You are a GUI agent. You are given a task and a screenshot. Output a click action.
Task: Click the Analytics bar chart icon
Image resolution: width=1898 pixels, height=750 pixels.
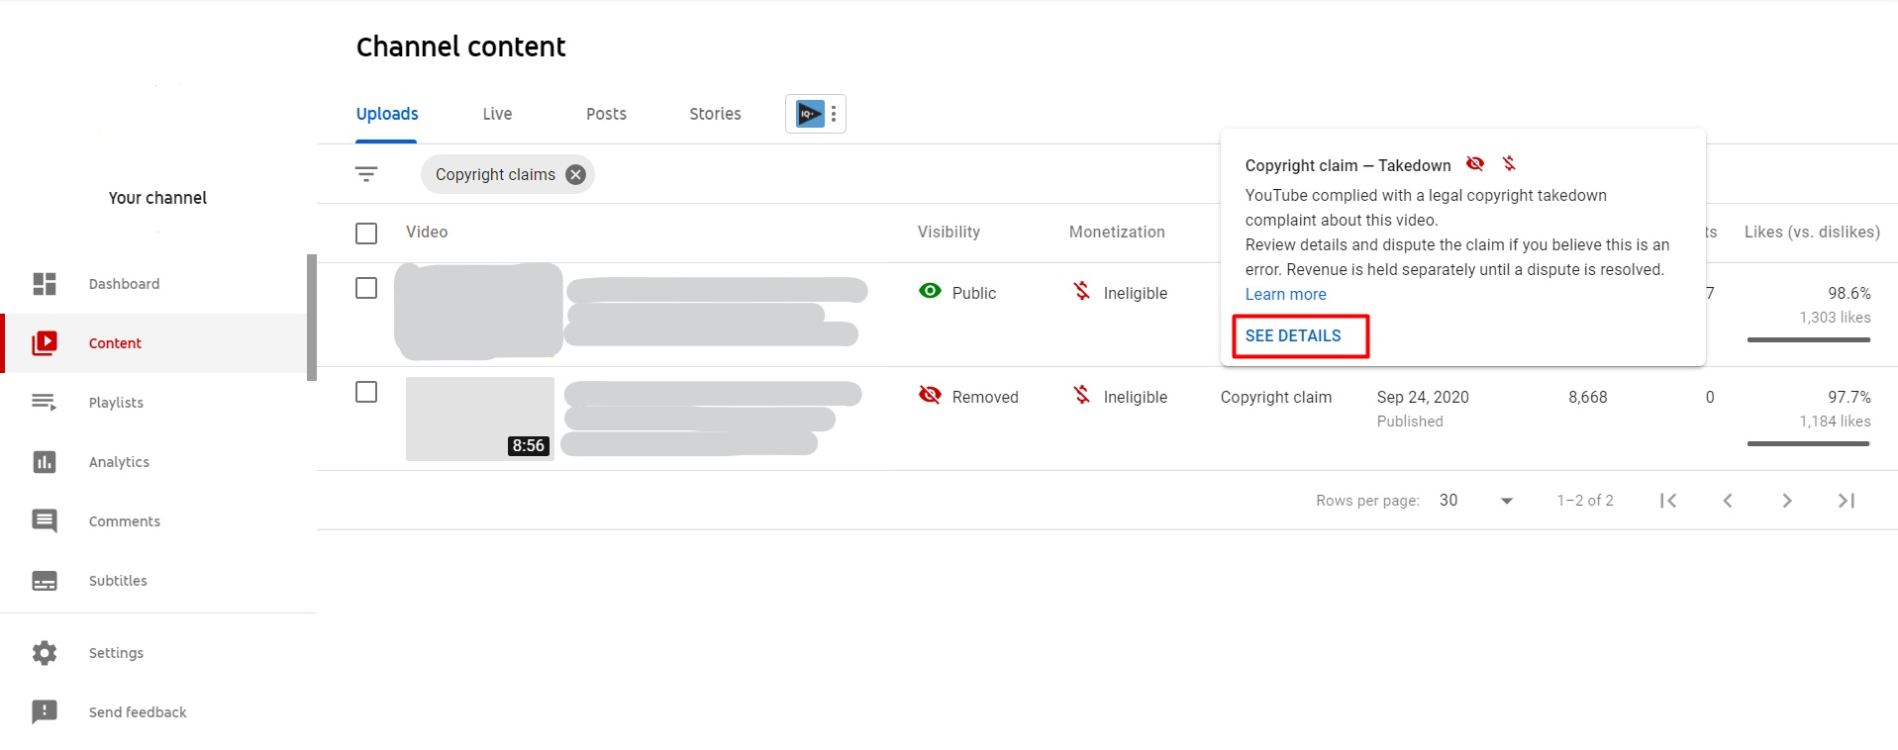(x=45, y=462)
